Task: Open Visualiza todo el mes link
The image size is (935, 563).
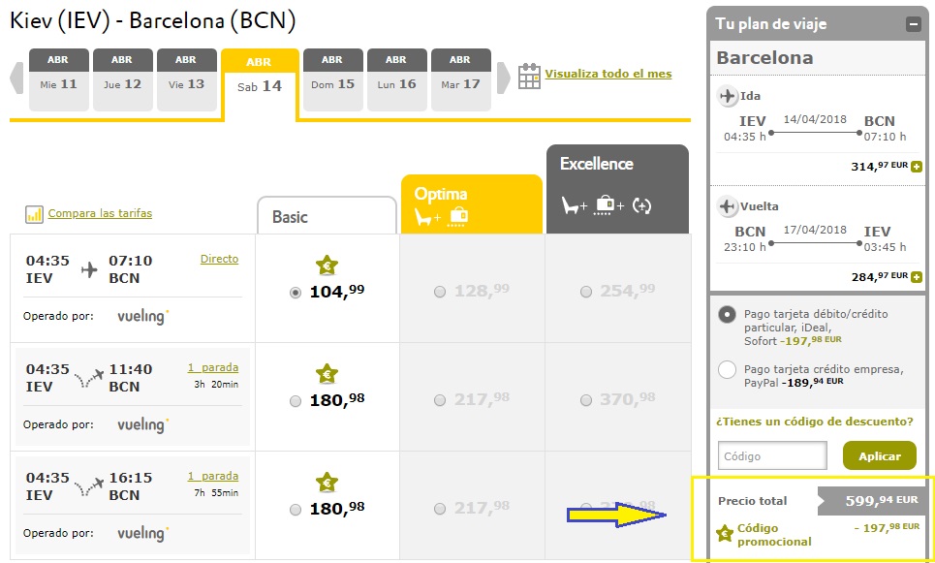Action: [x=608, y=74]
